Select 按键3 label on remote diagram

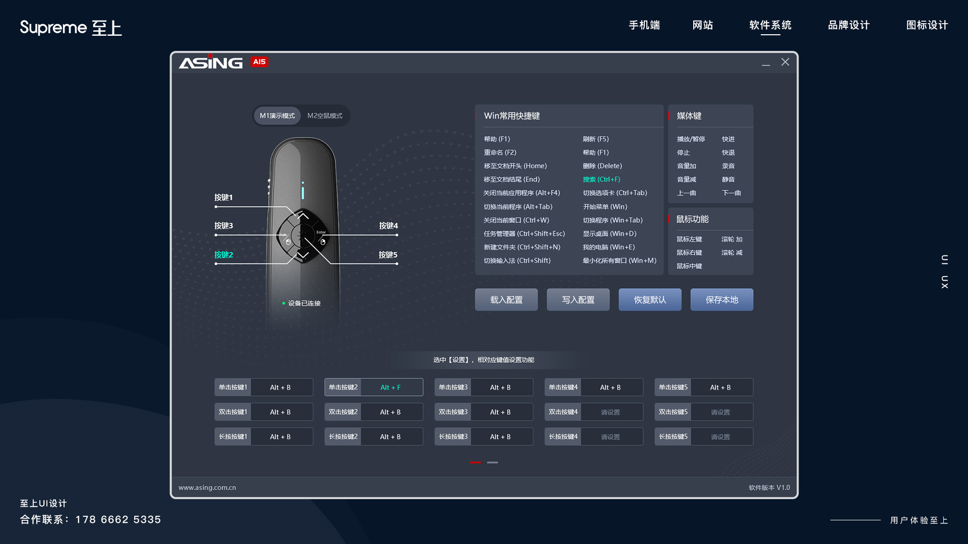[223, 226]
